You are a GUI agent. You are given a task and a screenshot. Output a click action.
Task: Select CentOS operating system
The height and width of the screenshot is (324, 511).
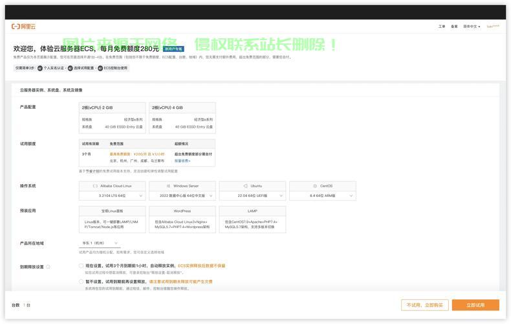(323, 186)
